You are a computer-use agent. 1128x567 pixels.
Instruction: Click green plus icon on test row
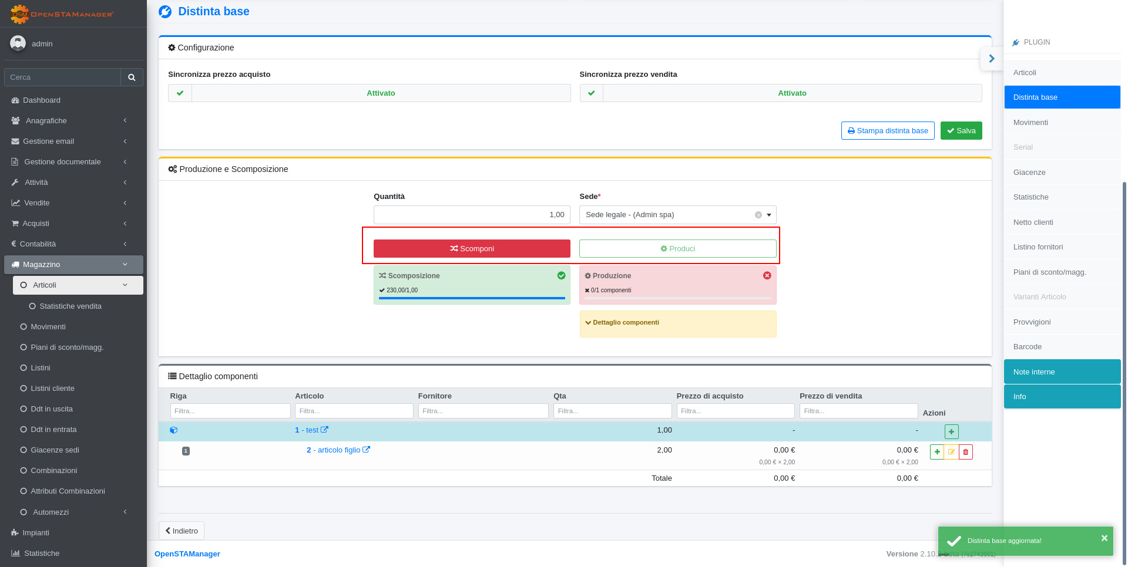coord(951,432)
